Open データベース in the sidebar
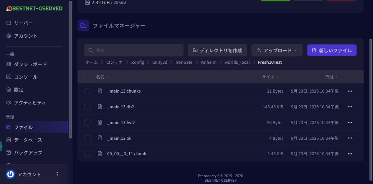Image resolution: width=373 pixels, height=184 pixels. tap(24, 140)
